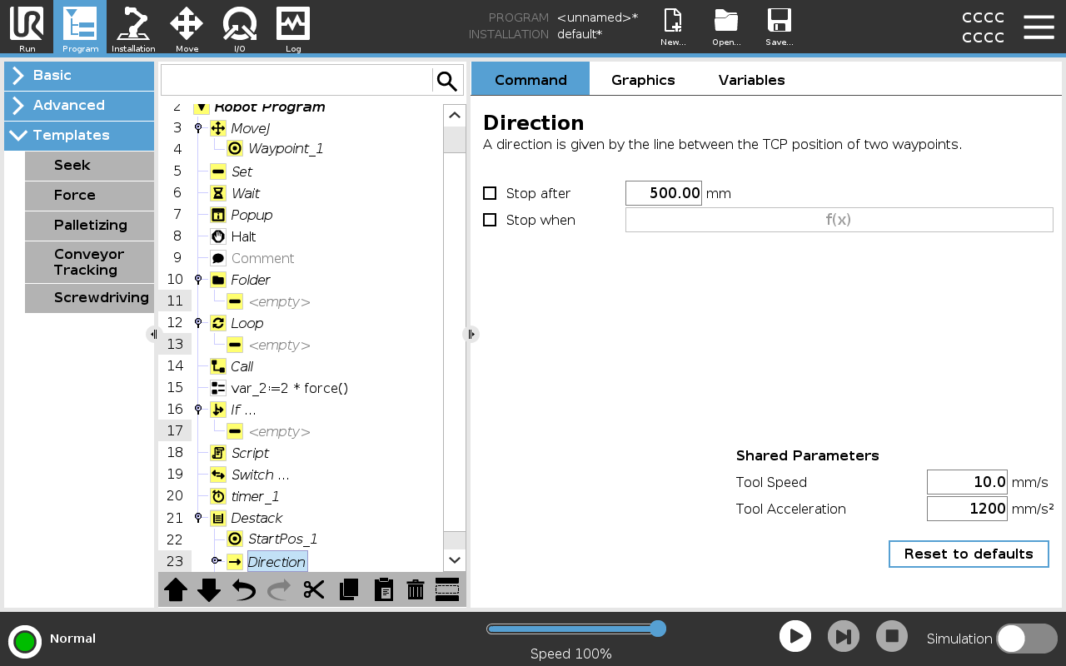Enable the Stop when checkbox

click(490, 220)
